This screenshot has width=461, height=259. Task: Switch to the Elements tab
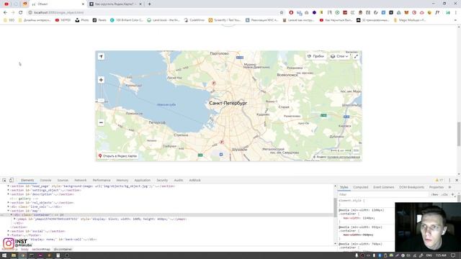(x=27, y=180)
